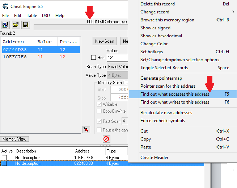
Task: Open the Help menu
Action: tap(60, 16)
